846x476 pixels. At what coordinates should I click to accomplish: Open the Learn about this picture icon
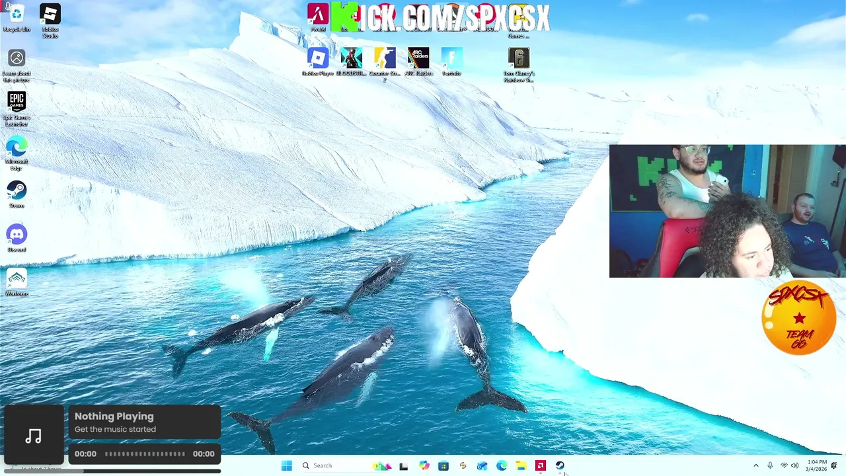click(x=17, y=66)
